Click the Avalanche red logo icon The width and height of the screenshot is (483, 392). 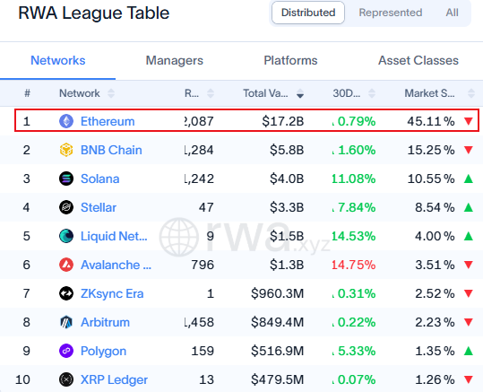(66, 265)
